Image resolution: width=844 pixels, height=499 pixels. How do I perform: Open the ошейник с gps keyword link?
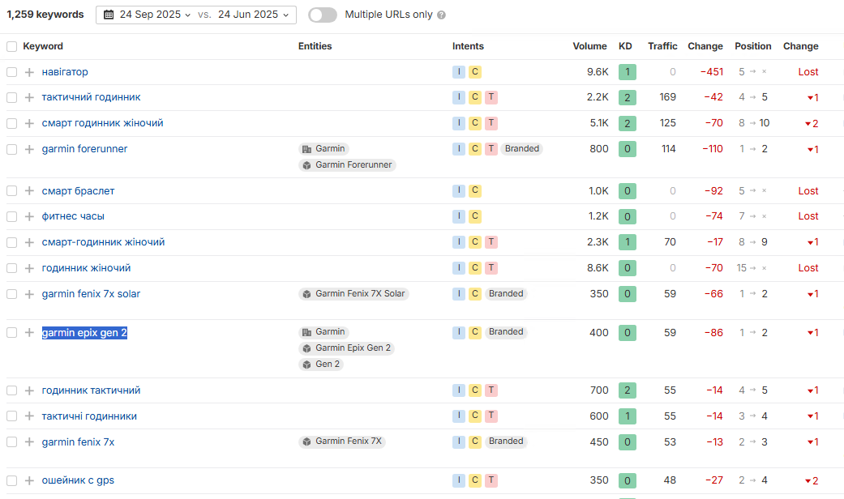point(78,480)
